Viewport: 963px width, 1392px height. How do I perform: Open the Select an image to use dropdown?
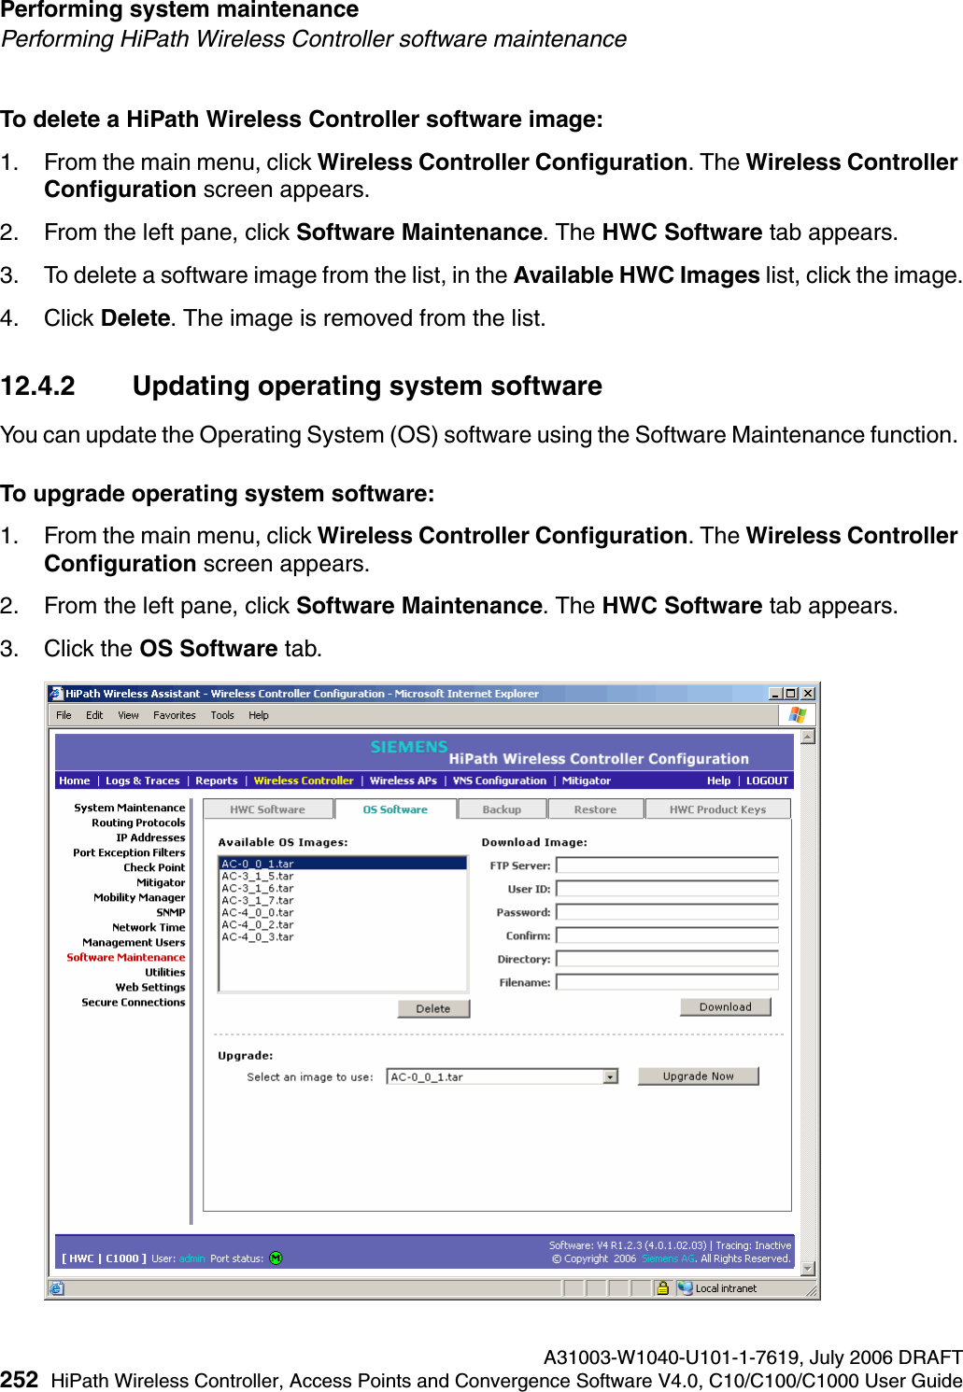(x=612, y=1076)
